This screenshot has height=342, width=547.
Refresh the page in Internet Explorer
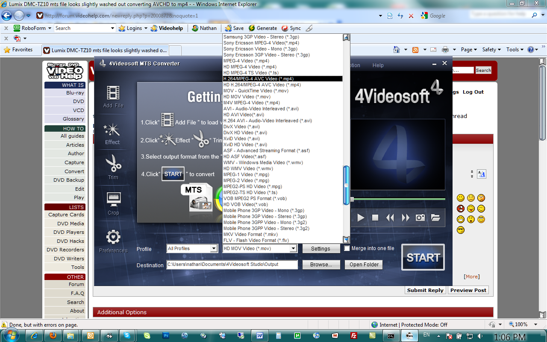click(400, 16)
